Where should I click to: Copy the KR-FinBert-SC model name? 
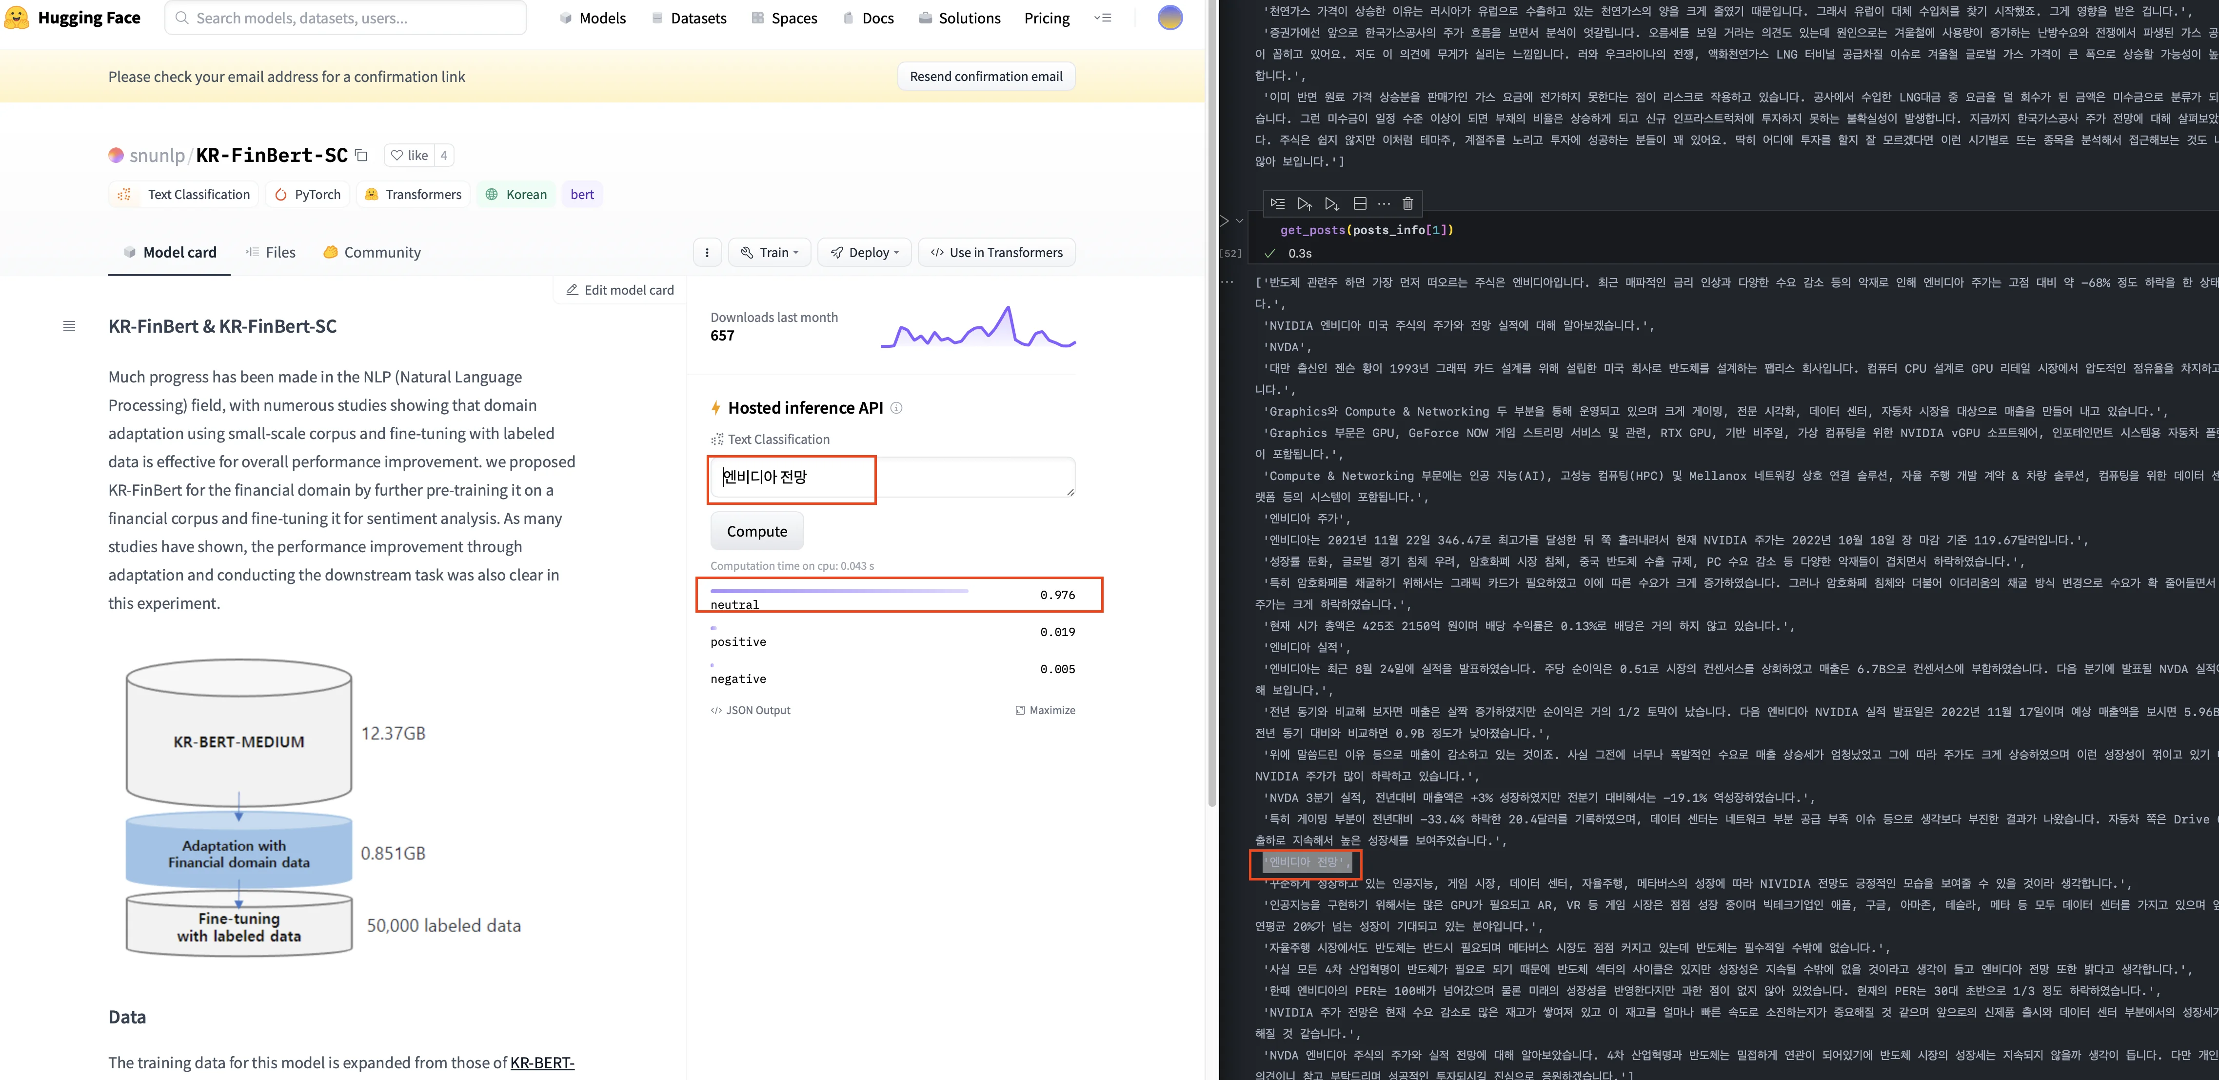[x=362, y=155]
